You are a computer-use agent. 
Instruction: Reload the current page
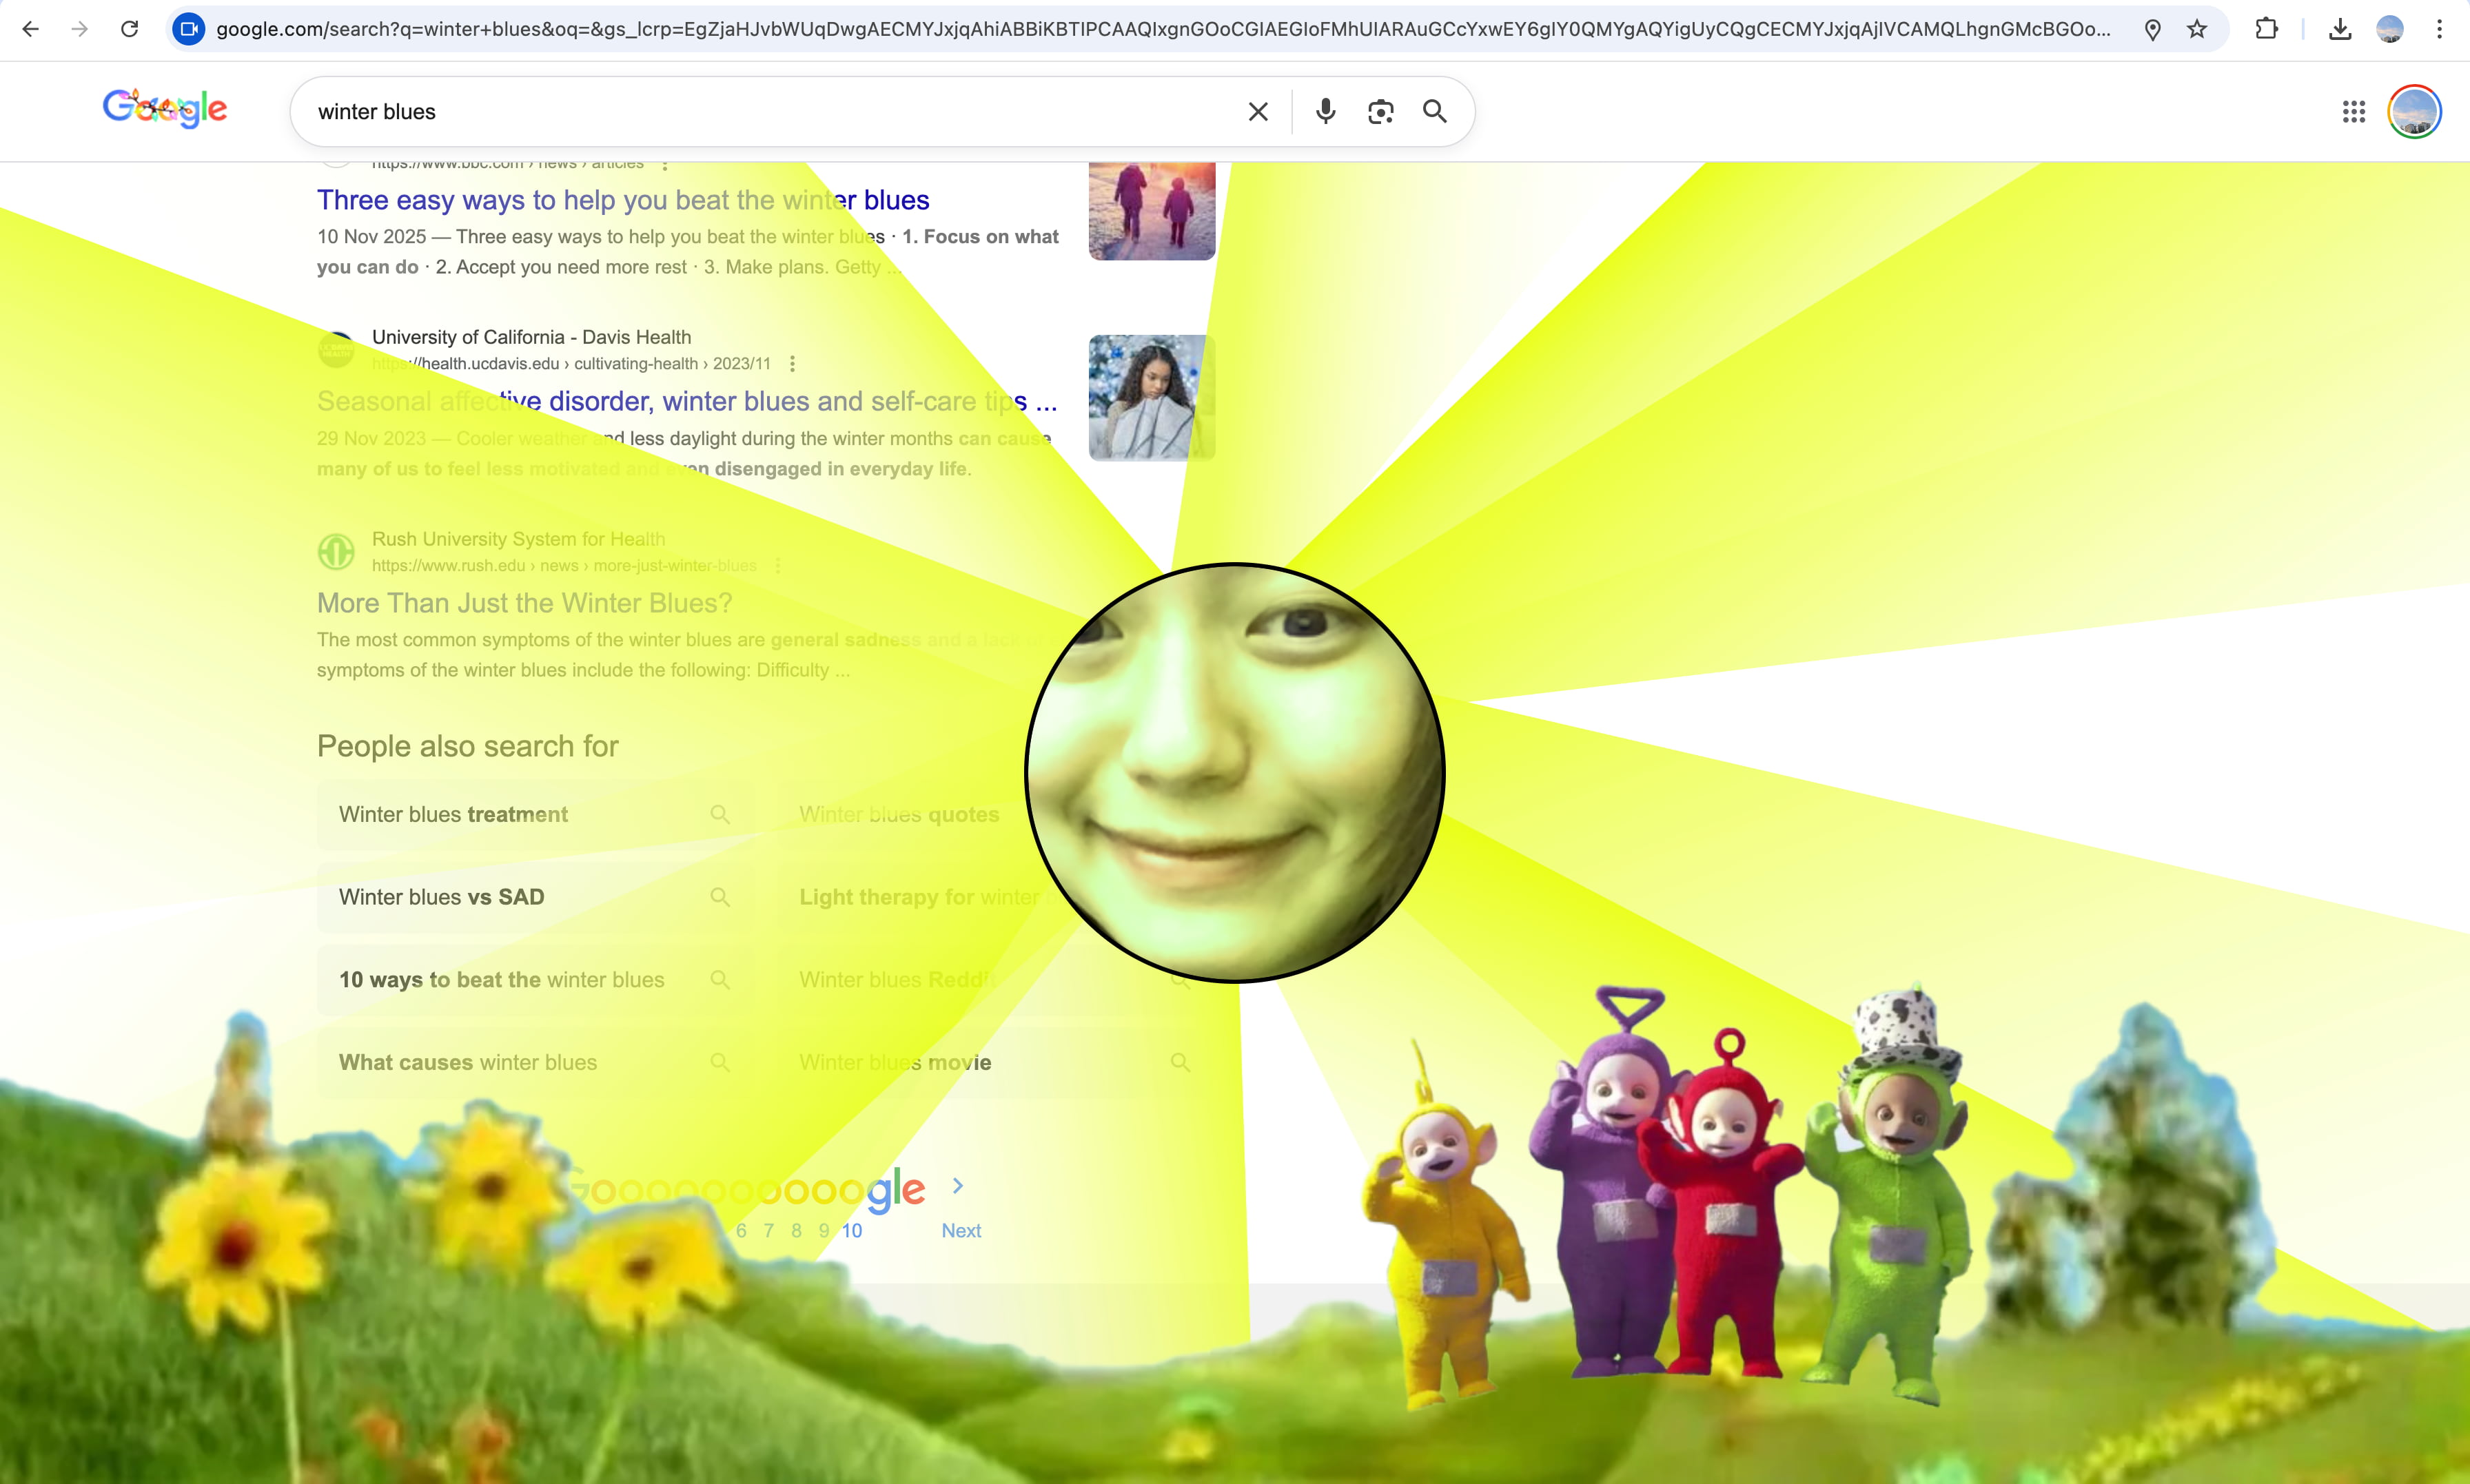click(129, 29)
